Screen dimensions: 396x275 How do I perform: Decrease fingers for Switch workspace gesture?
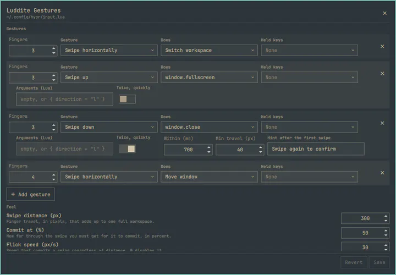point(53,53)
